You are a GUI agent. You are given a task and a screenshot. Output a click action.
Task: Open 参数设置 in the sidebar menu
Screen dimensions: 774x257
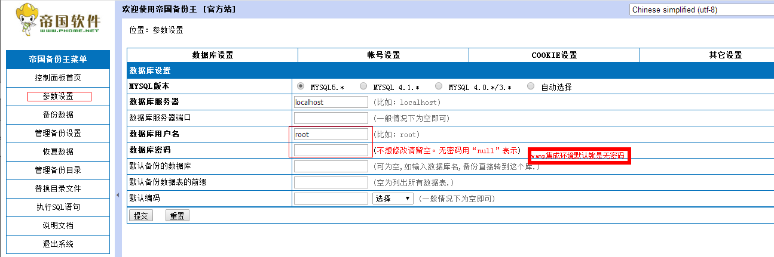pos(58,96)
